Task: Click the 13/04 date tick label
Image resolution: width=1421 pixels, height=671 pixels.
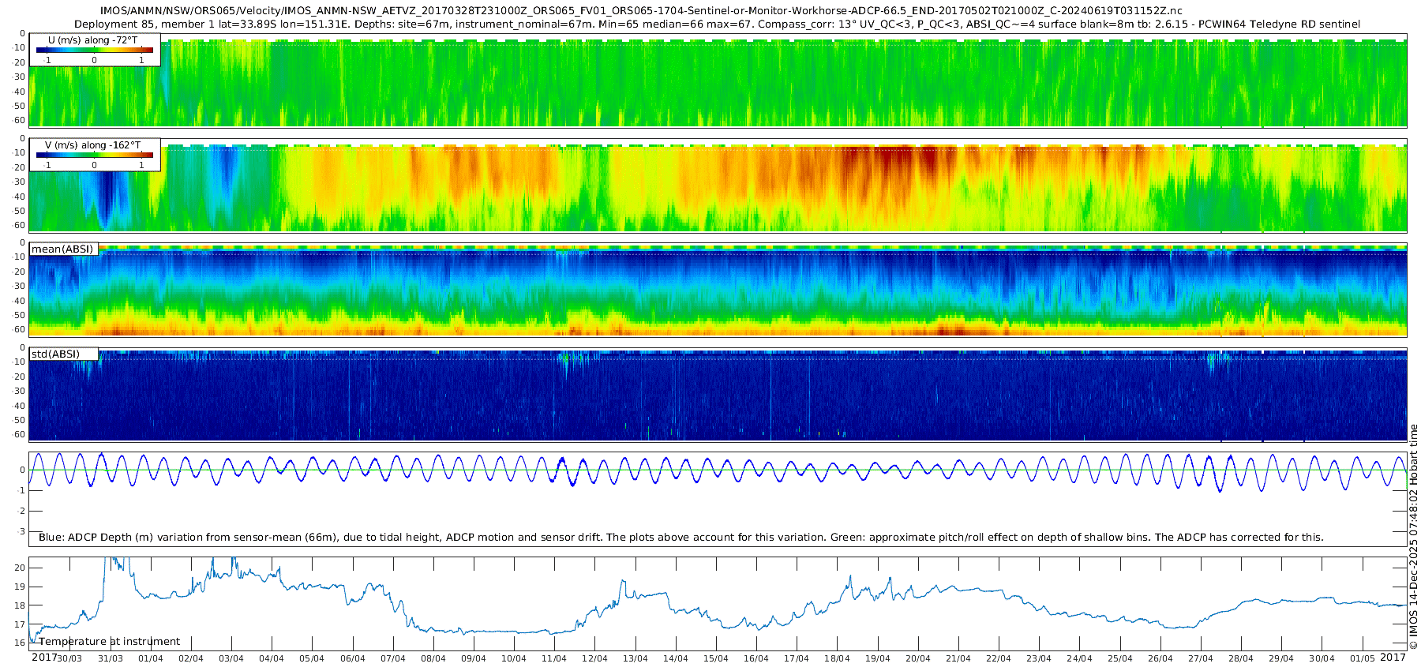Action: coord(636,659)
